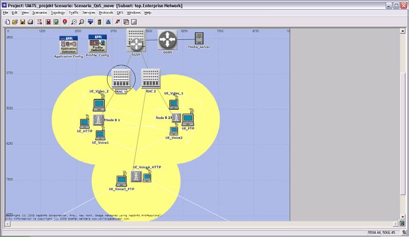Select the UE_Voice2 laptop node
Screen dimensions: 409x237
[174, 130]
